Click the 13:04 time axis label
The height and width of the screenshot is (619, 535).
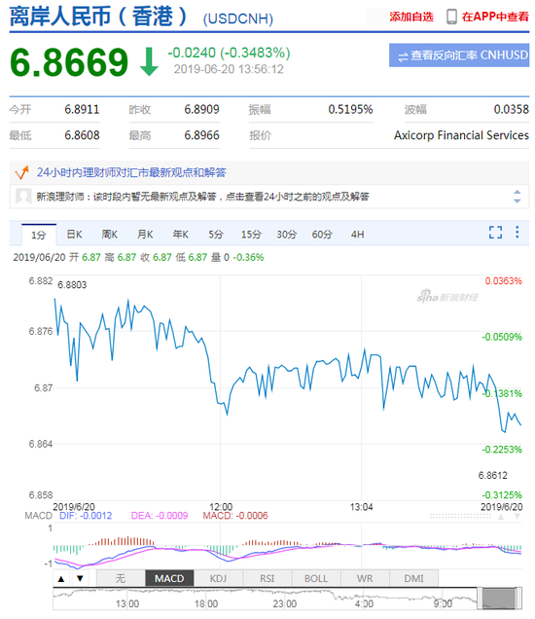(362, 507)
